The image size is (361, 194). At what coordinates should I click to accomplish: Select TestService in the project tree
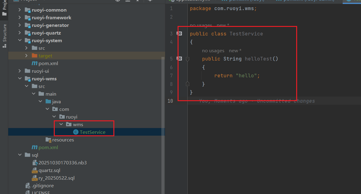coord(93,132)
